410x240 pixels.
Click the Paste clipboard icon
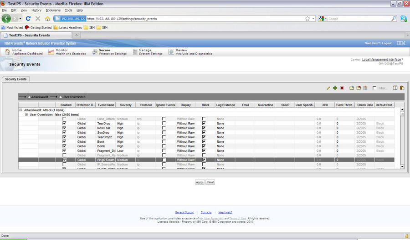pos(402,88)
